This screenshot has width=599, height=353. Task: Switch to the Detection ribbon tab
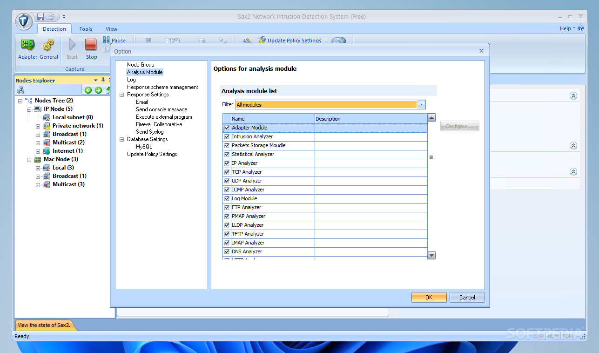54,29
